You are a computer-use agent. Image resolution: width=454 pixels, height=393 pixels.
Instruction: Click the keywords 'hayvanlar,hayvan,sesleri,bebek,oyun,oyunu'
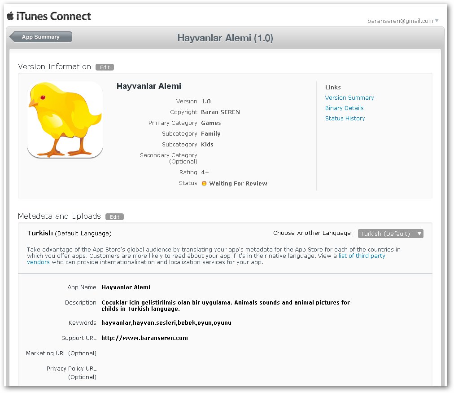(166, 322)
